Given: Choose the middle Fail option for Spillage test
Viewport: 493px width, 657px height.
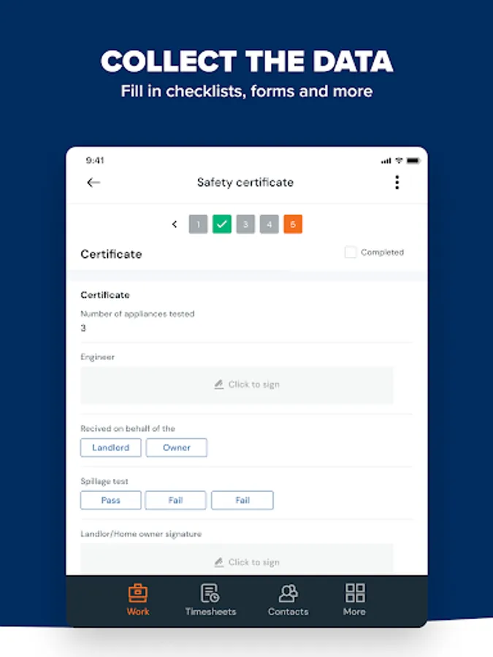Looking at the screenshot, I should [x=175, y=500].
